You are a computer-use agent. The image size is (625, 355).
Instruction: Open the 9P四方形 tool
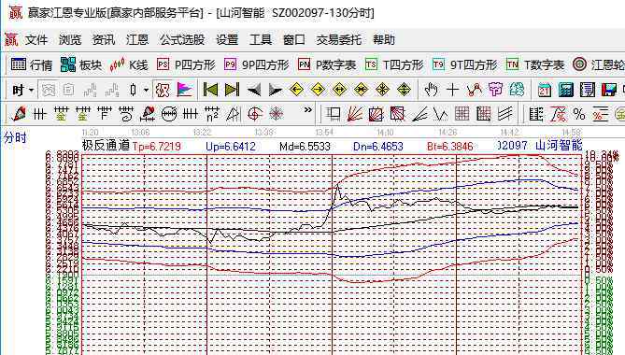(x=256, y=64)
